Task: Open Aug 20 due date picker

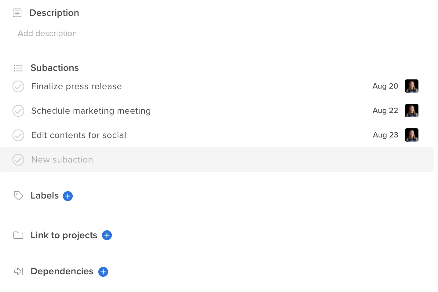Action: 385,86
